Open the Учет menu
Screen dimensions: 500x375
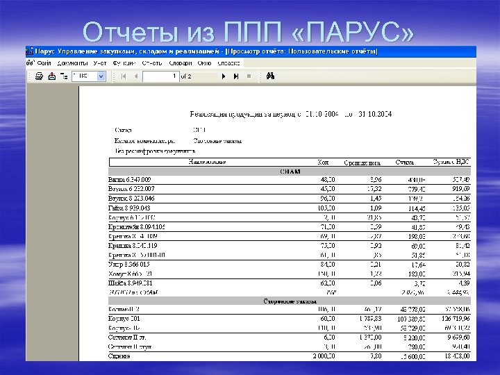pyautogui.click(x=100, y=62)
